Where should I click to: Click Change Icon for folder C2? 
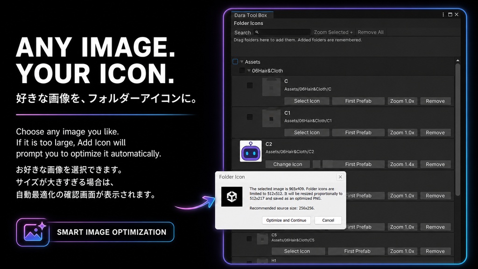(288, 164)
